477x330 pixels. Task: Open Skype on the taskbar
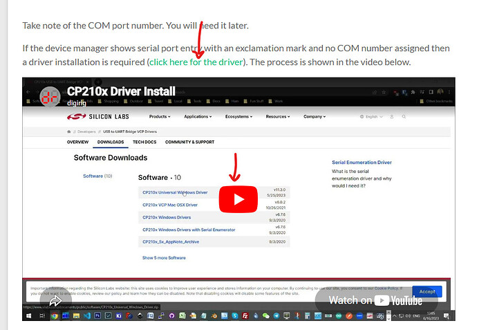point(234,316)
